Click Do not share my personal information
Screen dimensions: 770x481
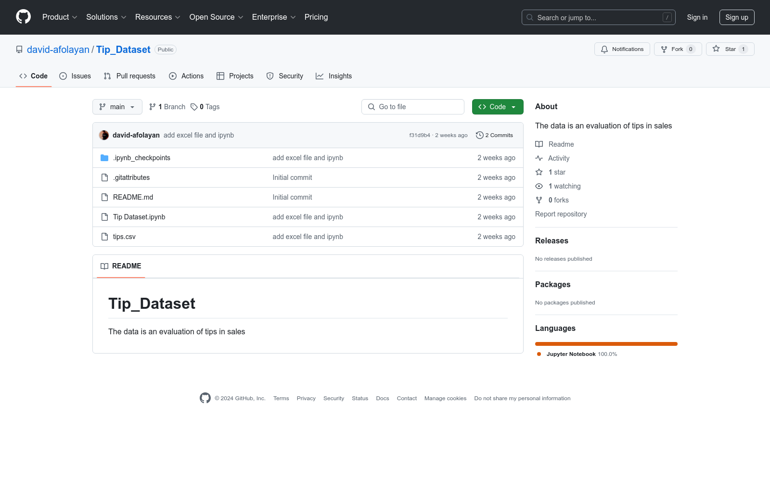click(522, 398)
